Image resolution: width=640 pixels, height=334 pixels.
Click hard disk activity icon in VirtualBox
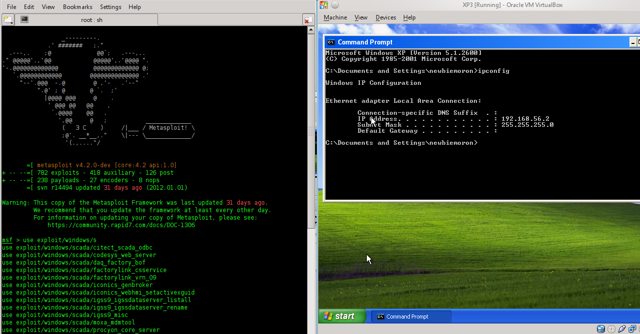coord(601,329)
